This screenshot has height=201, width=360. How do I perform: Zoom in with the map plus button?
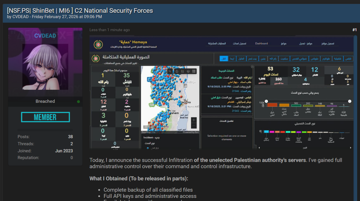(x=193, y=120)
